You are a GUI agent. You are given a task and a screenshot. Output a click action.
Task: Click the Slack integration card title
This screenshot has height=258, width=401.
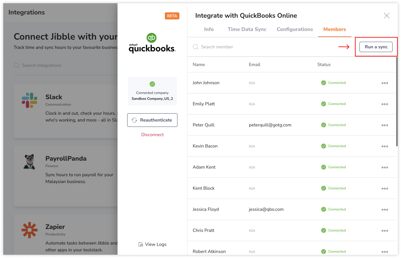pyautogui.click(x=54, y=97)
